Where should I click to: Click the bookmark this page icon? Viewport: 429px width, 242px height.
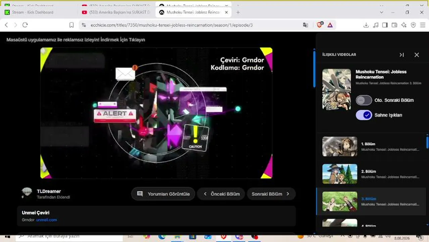tap(71, 25)
